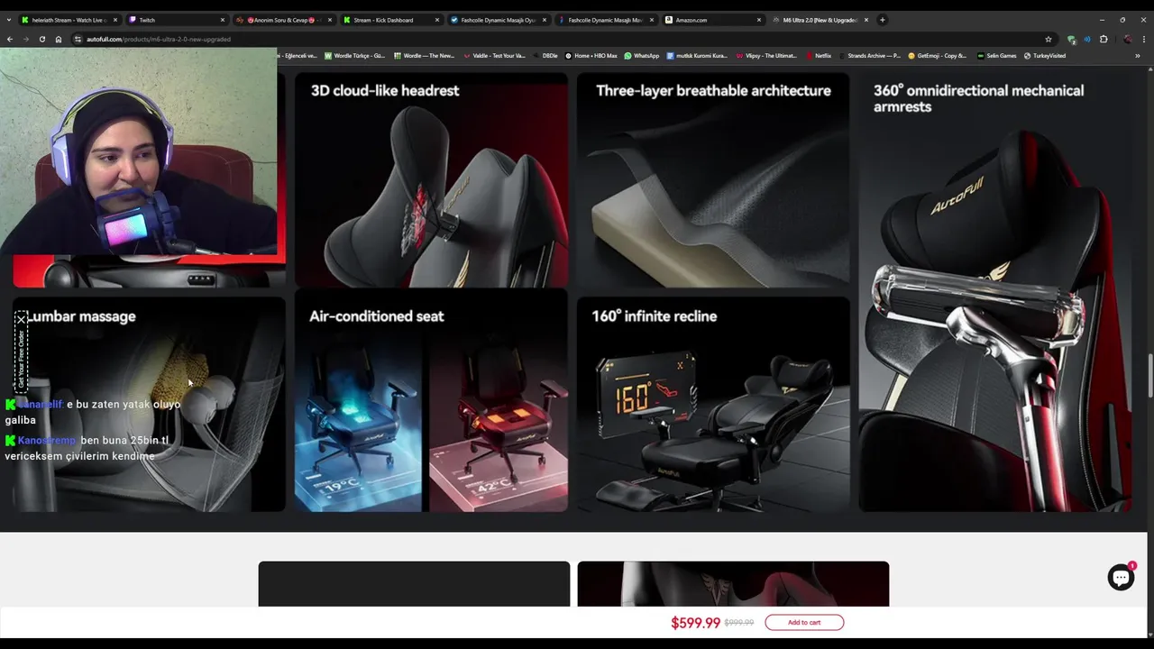Image resolution: width=1154 pixels, height=649 pixels.
Task: Click the crossed-out $999.99 original price
Action: 739,623
